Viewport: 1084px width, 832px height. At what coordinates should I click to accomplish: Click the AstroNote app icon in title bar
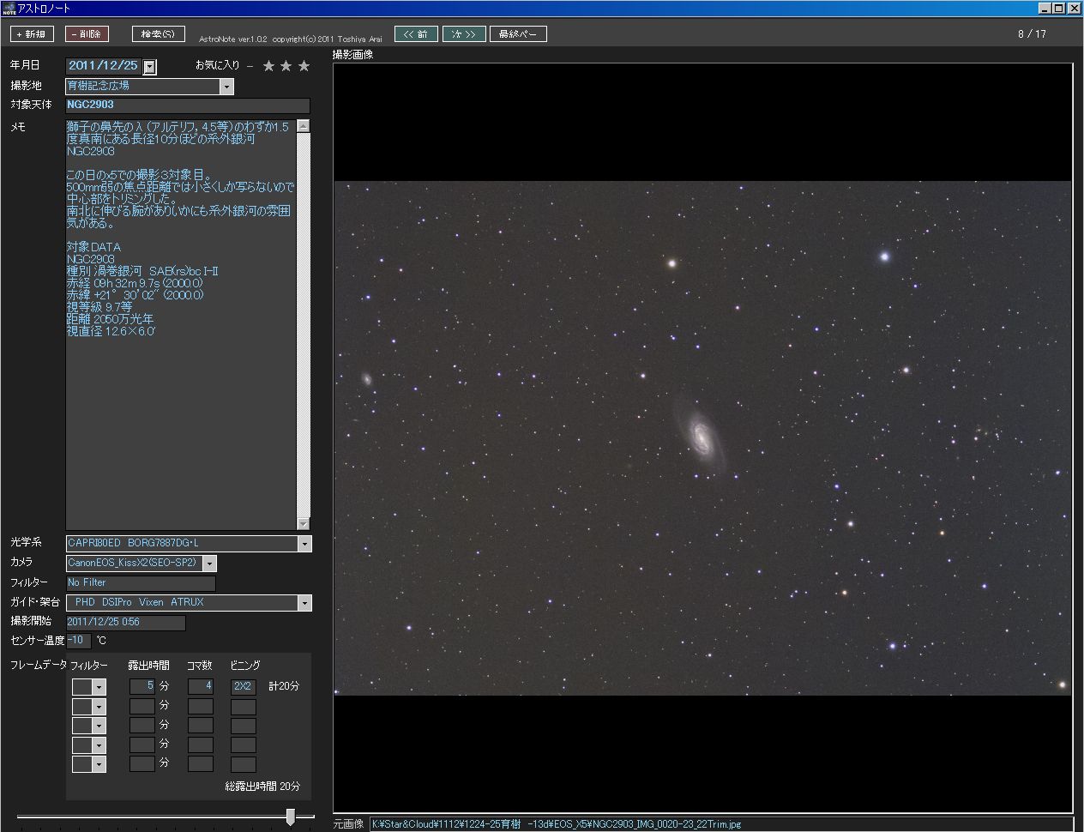(x=9, y=8)
